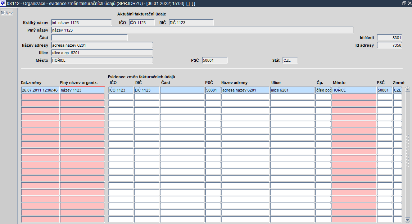The width and height of the screenshot is (412, 224).
Task: Click scrollbar up arrow in change records
Action: click(x=408, y=90)
